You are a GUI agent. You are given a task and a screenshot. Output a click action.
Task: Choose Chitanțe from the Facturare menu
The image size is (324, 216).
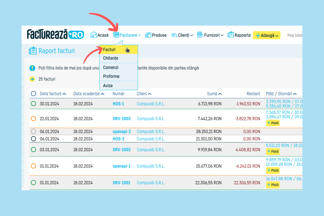click(x=111, y=58)
